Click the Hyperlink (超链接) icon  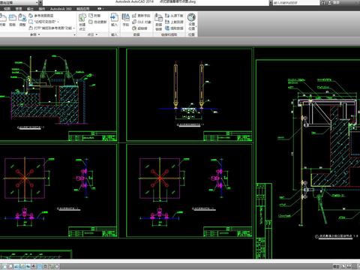tap(139, 28)
